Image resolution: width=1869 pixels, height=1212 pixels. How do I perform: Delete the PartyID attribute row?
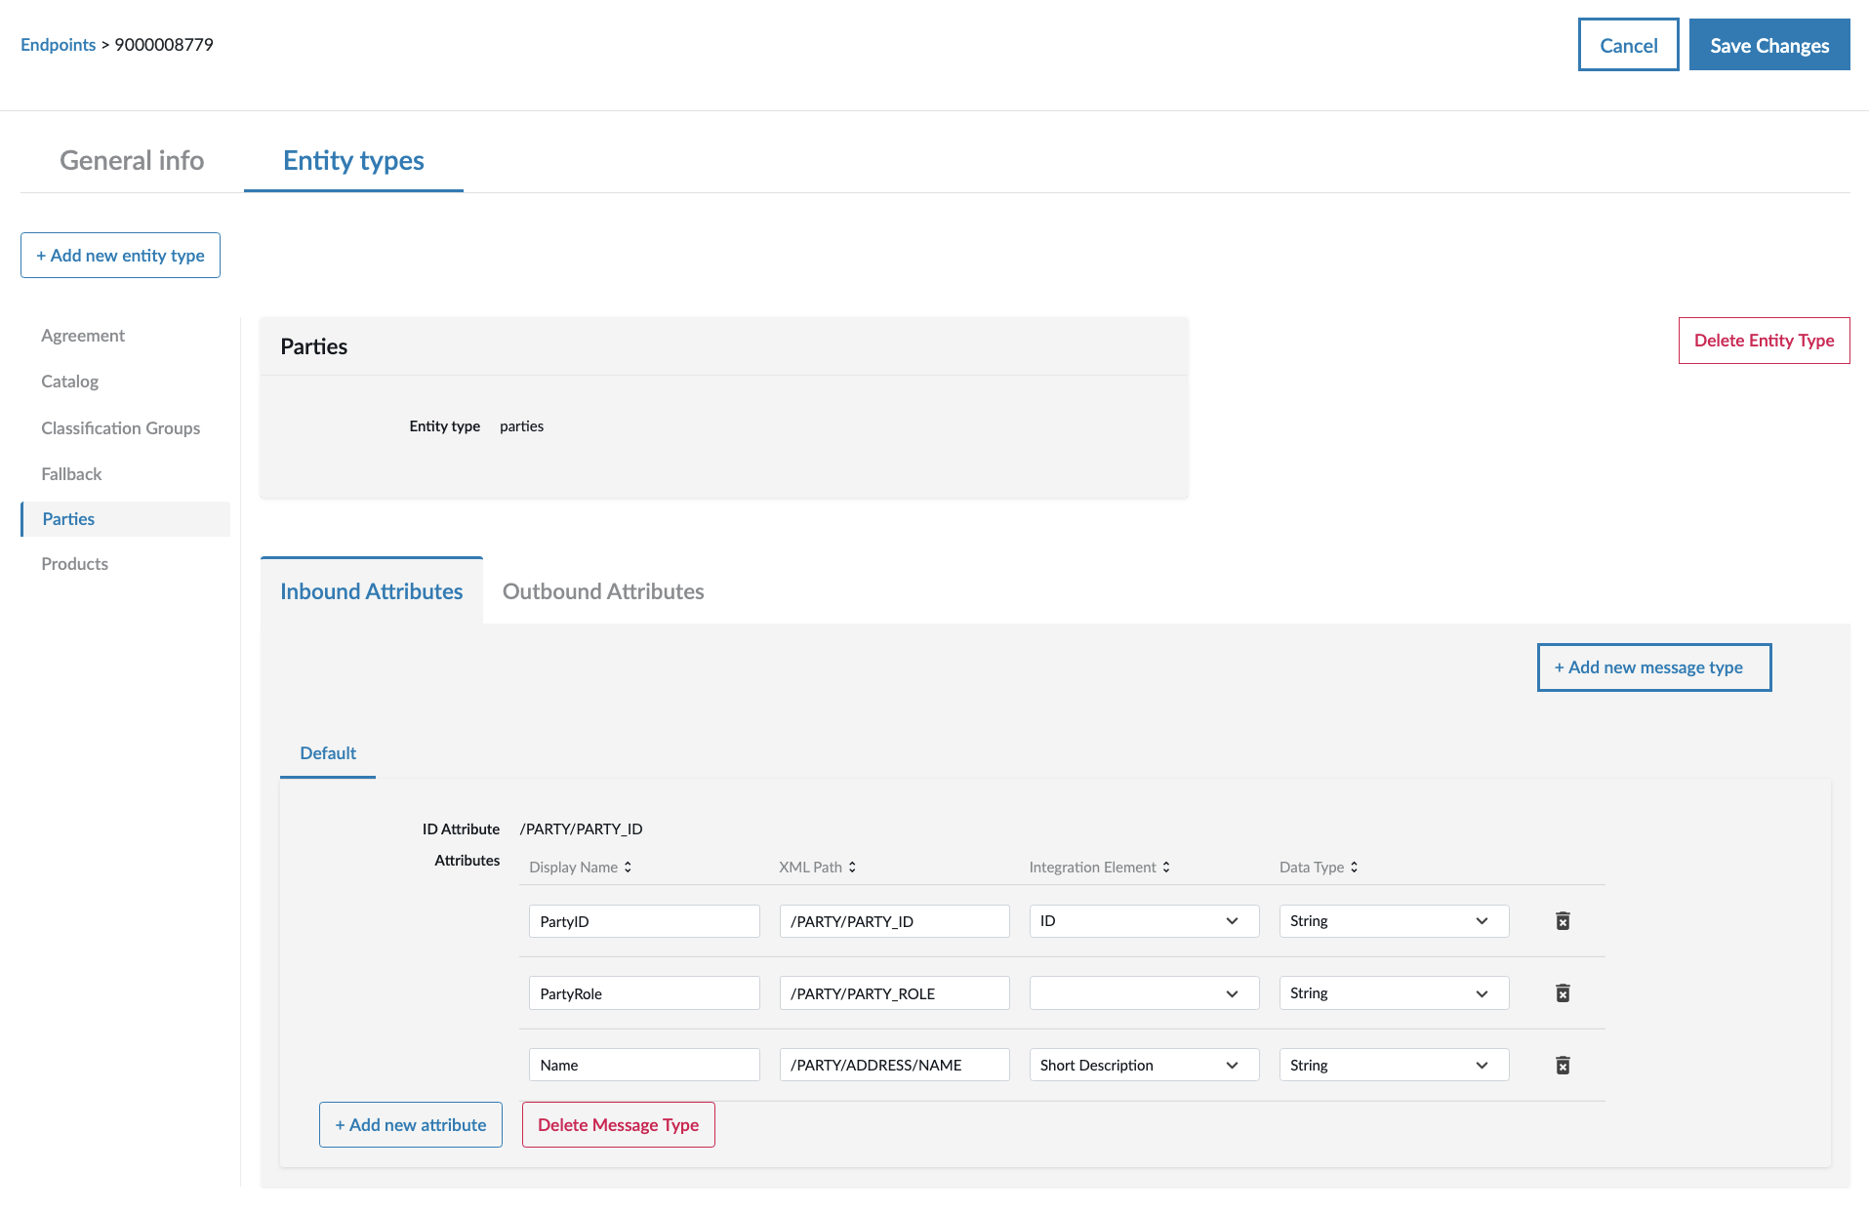tap(1563, 921)
